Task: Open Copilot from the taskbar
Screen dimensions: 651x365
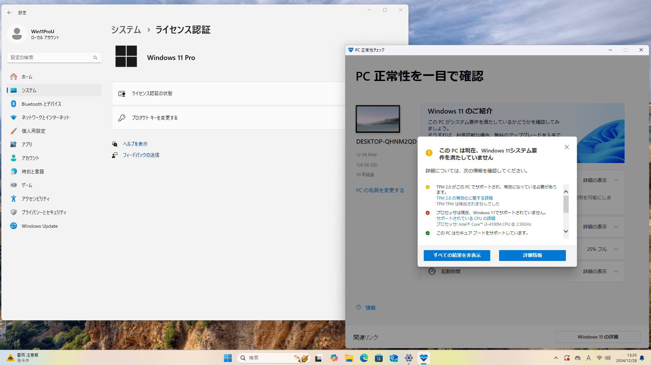Action: (x=334, y=358)
